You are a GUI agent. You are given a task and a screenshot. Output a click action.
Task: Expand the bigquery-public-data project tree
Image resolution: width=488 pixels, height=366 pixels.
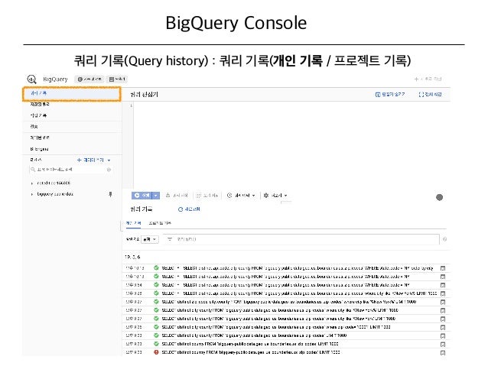pyautogui.click(x=32, y=194)
